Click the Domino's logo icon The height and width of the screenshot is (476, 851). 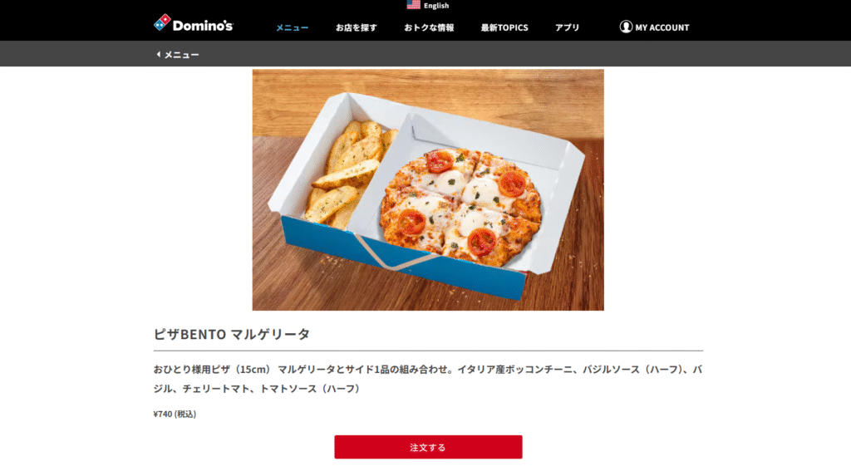[162, 22]
